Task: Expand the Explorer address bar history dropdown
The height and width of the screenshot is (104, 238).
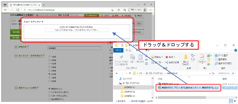Action: pyautogui.click(x=210, y=73)
